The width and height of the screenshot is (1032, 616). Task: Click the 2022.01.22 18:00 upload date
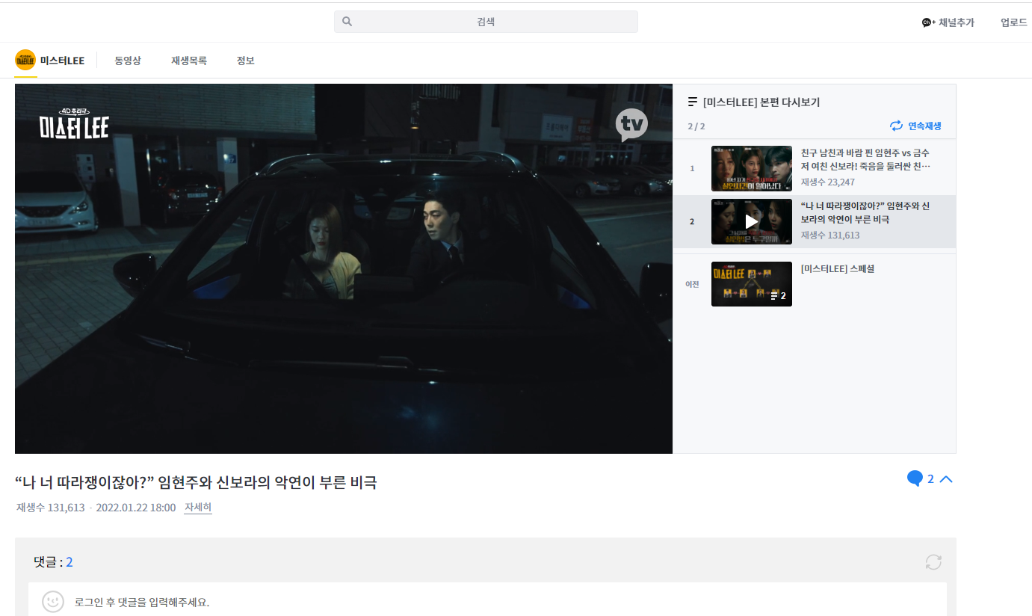pos(136,508)
